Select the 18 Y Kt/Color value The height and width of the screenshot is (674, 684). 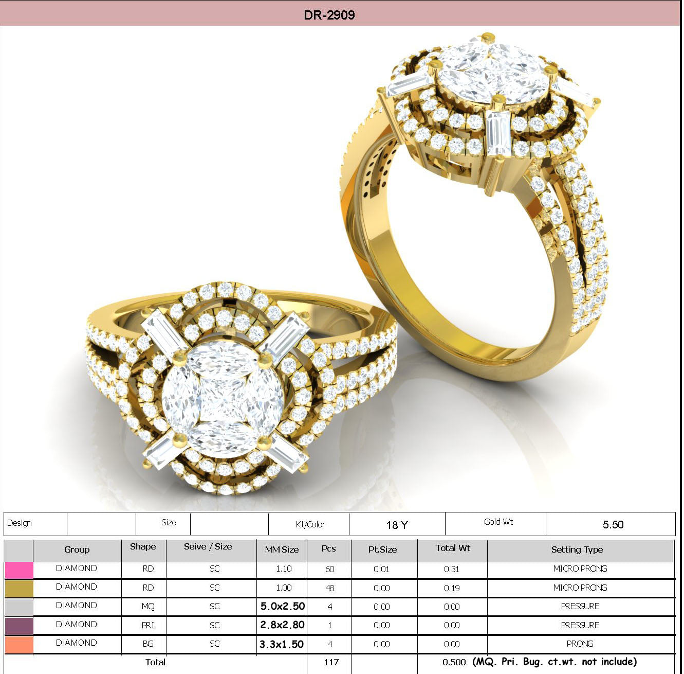[397, 525]
